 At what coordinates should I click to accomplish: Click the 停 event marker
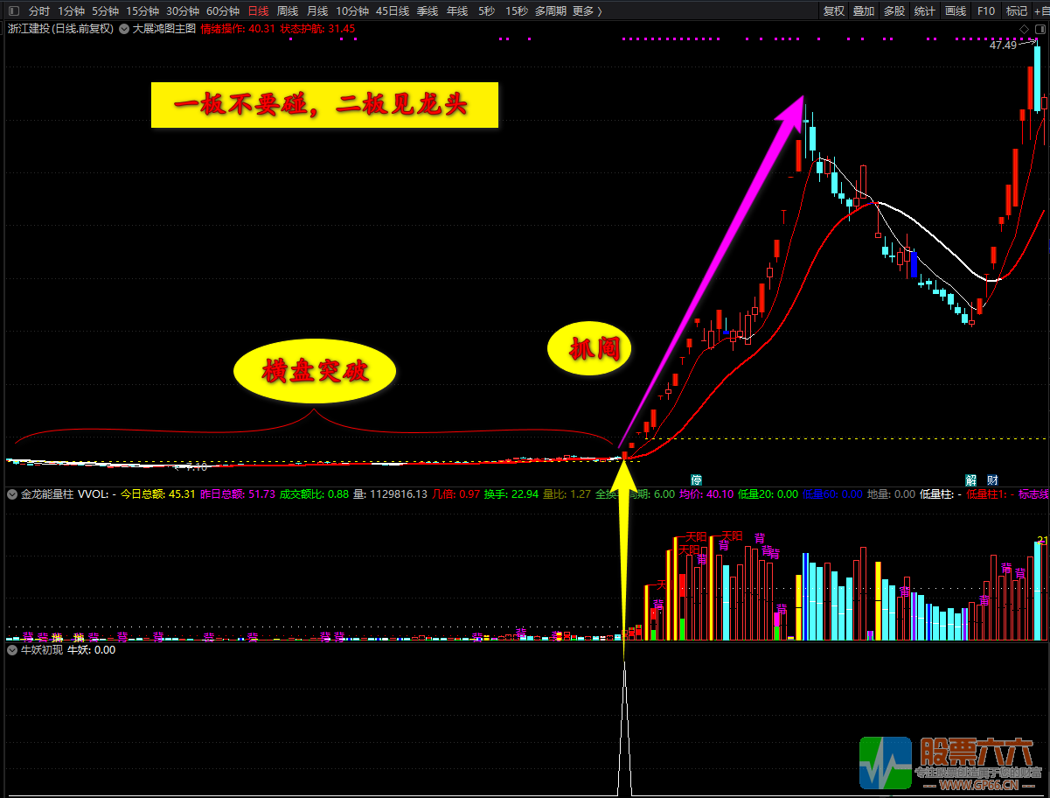click(x=697, y=480)
